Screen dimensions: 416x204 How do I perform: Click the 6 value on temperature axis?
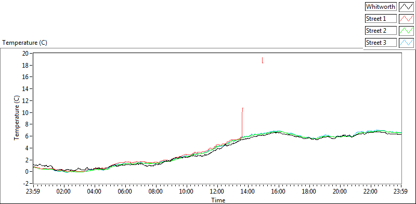[28, 136]
